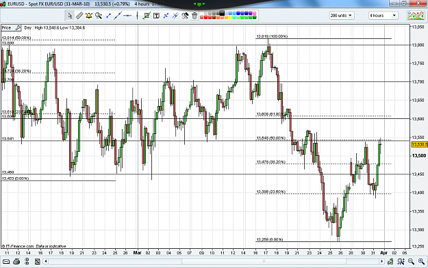Click the Apr label on date axis
The width and height of the screenshot is (428, 268).
pyautogui.click(x=383, y=253)
